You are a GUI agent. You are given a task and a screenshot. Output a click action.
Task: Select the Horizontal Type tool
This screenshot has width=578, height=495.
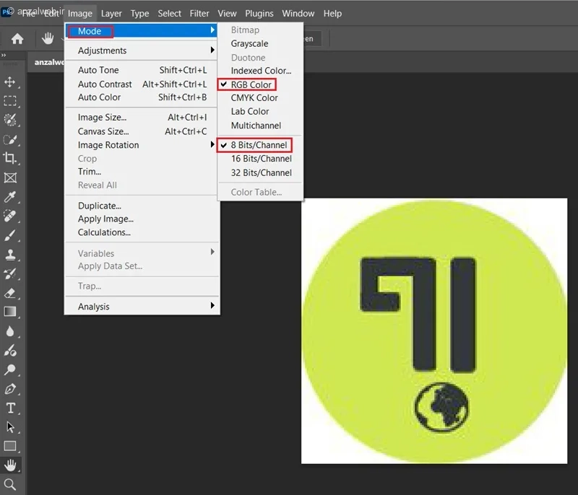pyautogui.click(x=10, y=408)
